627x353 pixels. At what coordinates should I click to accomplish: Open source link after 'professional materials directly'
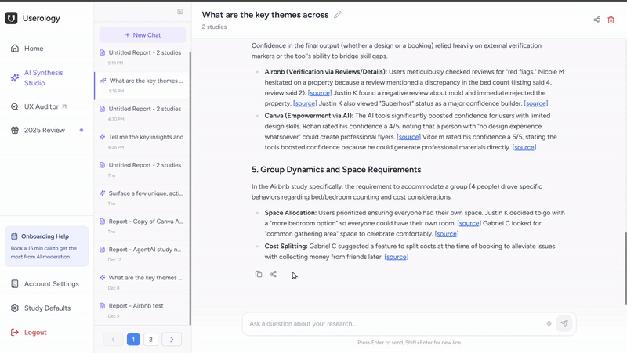(524, 147)
